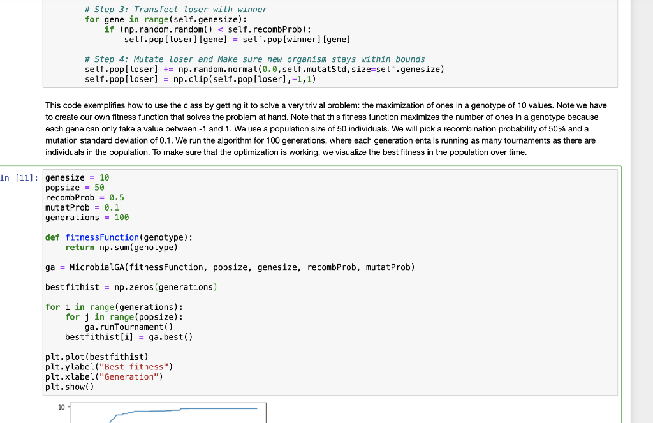Place cursor in 'np.random.random() < self.recombProb' line
Screen dimensions: 653x423
pyautogui.click(x=207, y=29)
